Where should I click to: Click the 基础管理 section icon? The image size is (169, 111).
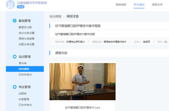tap(15, 21)
